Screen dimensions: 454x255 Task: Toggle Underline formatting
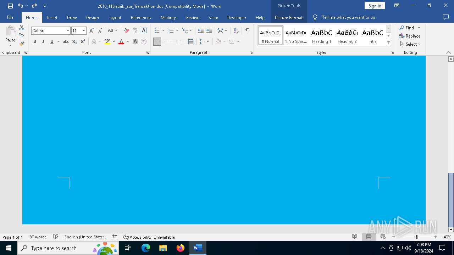pyautogui.click(x=52, y=41)
